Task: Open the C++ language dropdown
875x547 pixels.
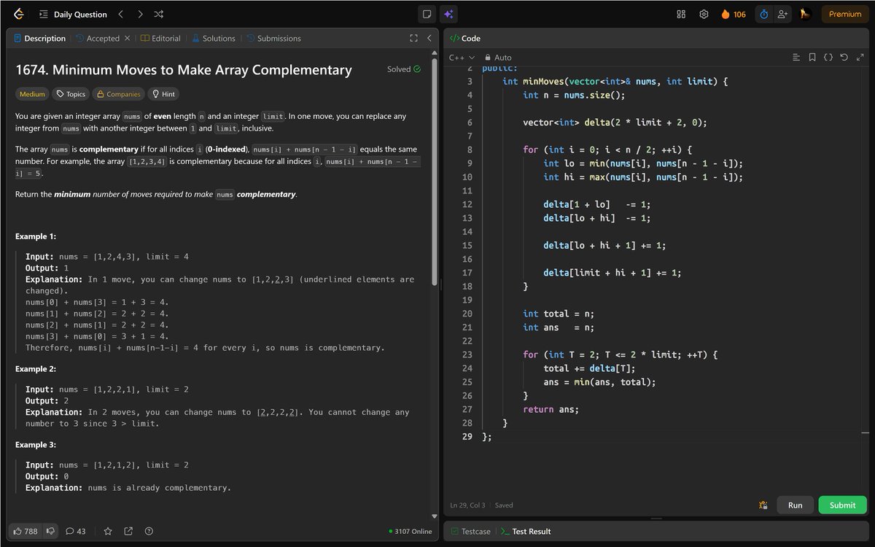Action: click(462, 57)
